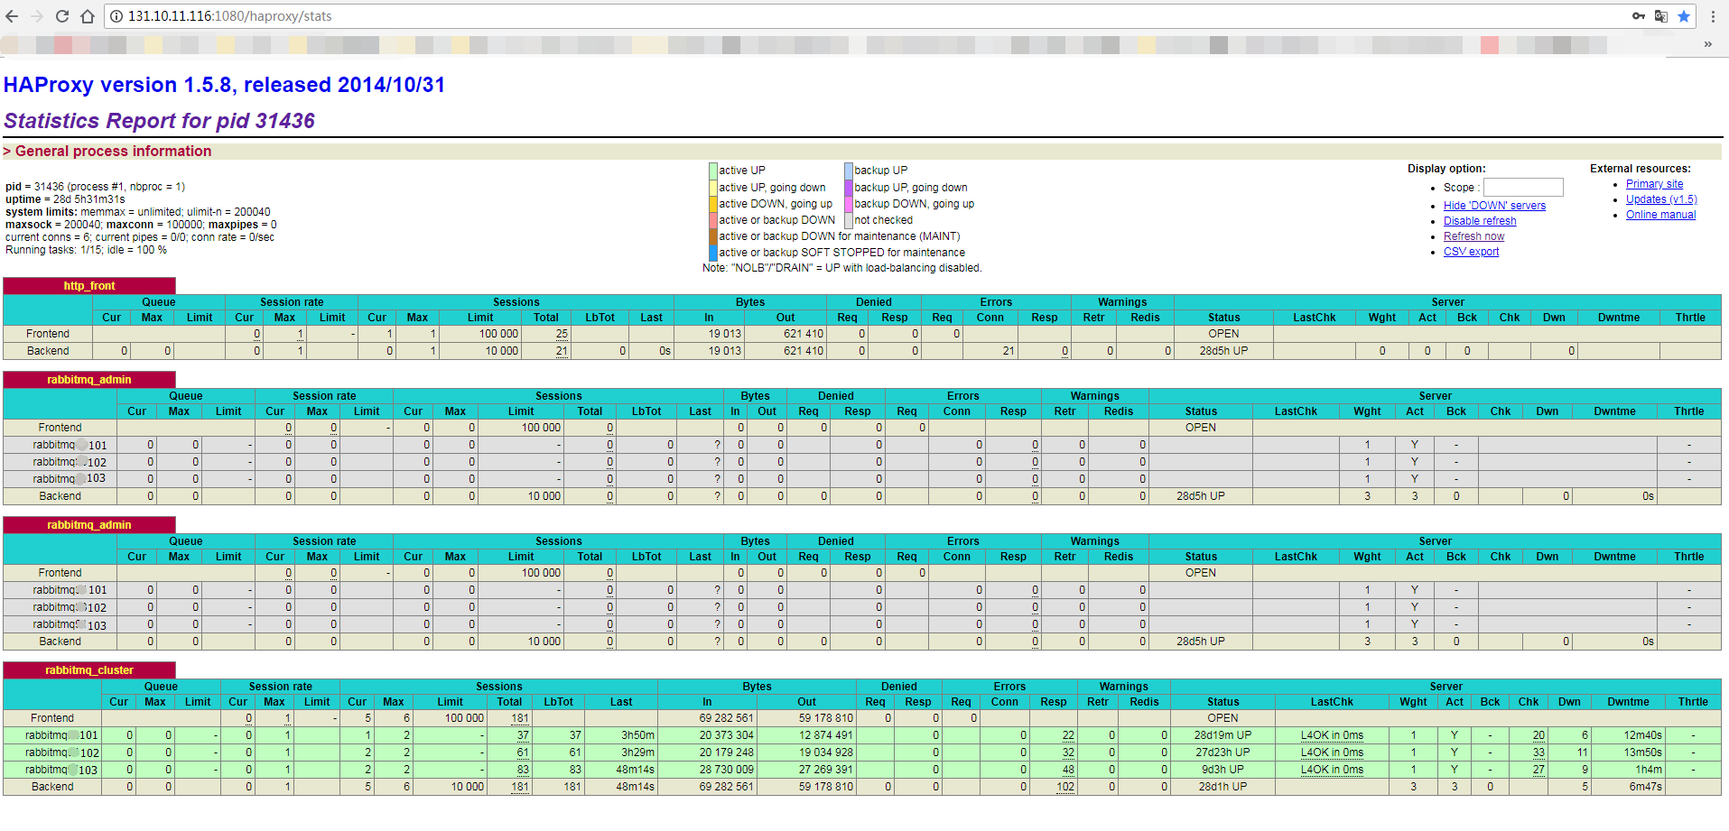Image resolution: width=1729 pixels, height=831 pixels.
Task: Click the Disable refresh link
Action: click(x=1480, y=221)
